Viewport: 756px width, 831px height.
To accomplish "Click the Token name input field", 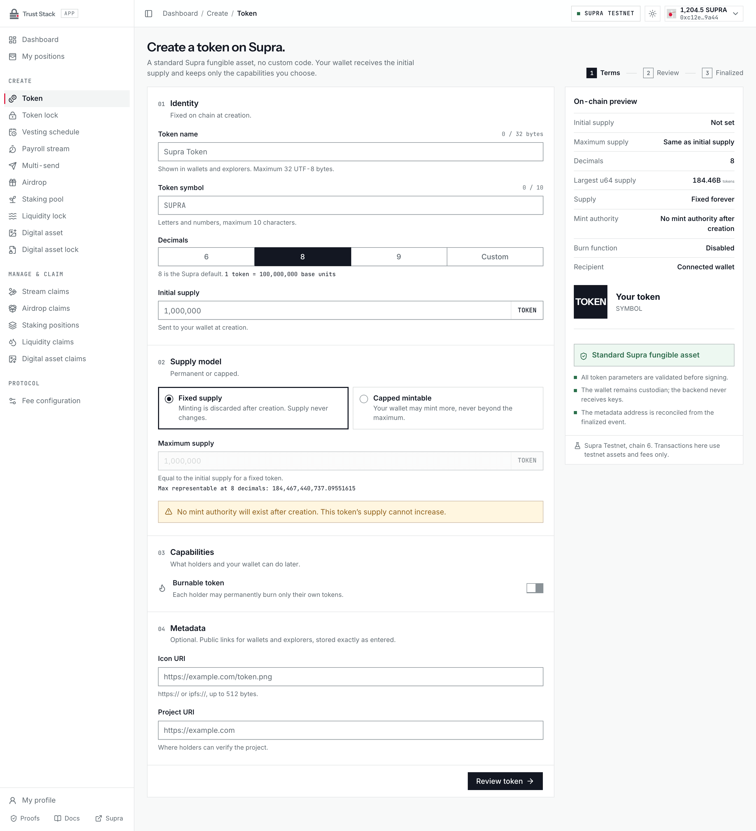I will pyautogui.click(x=350, y=152).
